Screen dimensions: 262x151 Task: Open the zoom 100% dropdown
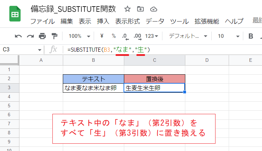pos(79,36)
